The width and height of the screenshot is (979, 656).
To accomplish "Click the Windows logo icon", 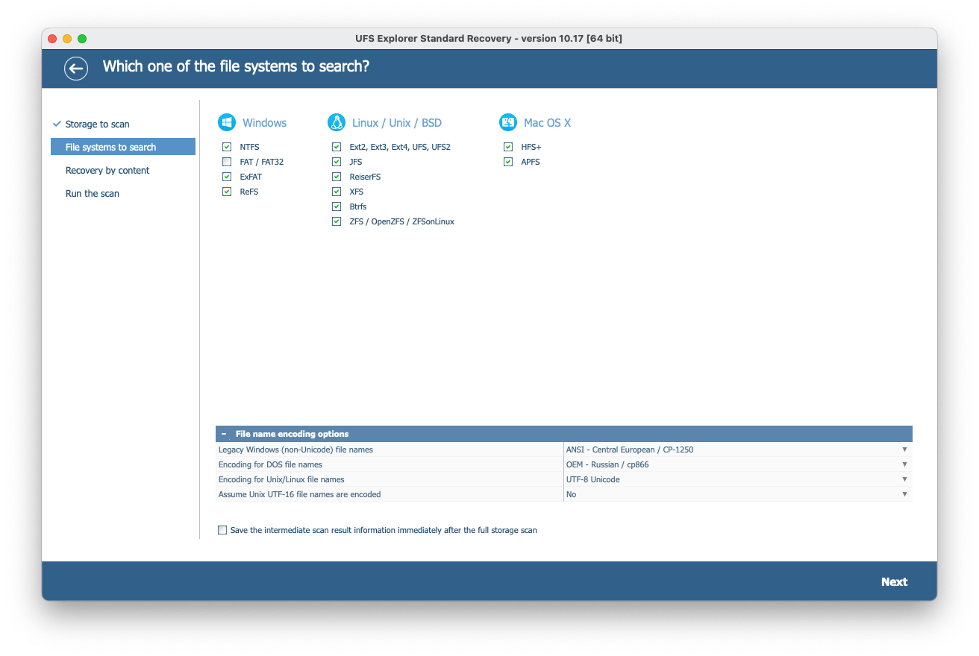I will [x=227, y=123].
